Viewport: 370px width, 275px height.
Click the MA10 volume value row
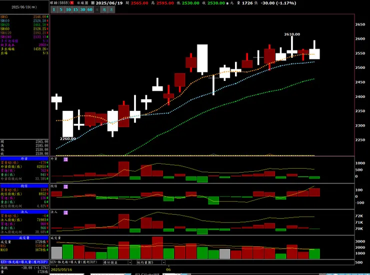(24, 250)
